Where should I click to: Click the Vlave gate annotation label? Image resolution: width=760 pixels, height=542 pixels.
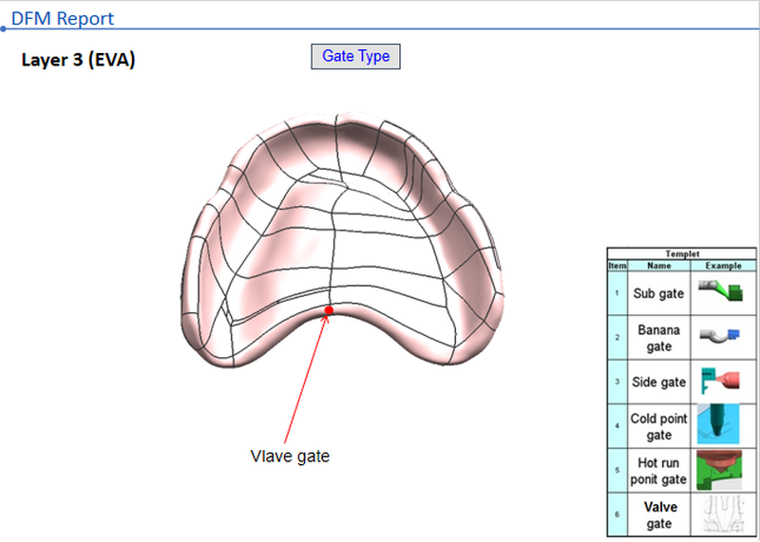[290, 457]
